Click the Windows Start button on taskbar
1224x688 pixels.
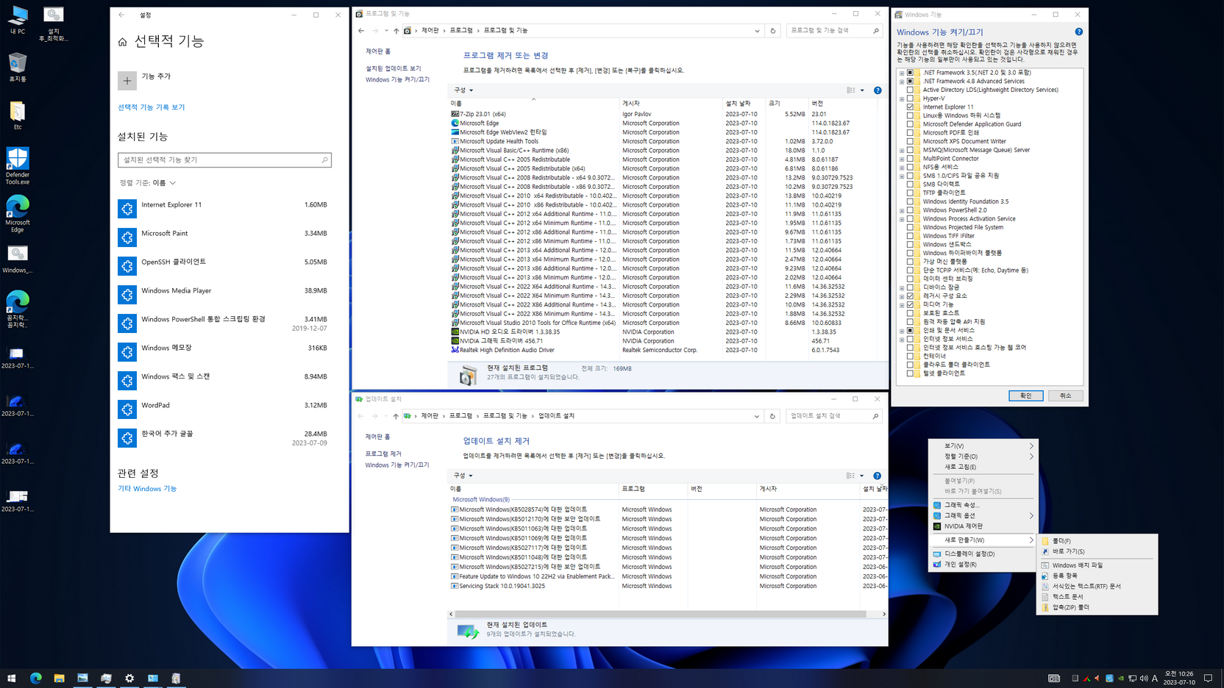pyautogui.click(x=11, y=678)
